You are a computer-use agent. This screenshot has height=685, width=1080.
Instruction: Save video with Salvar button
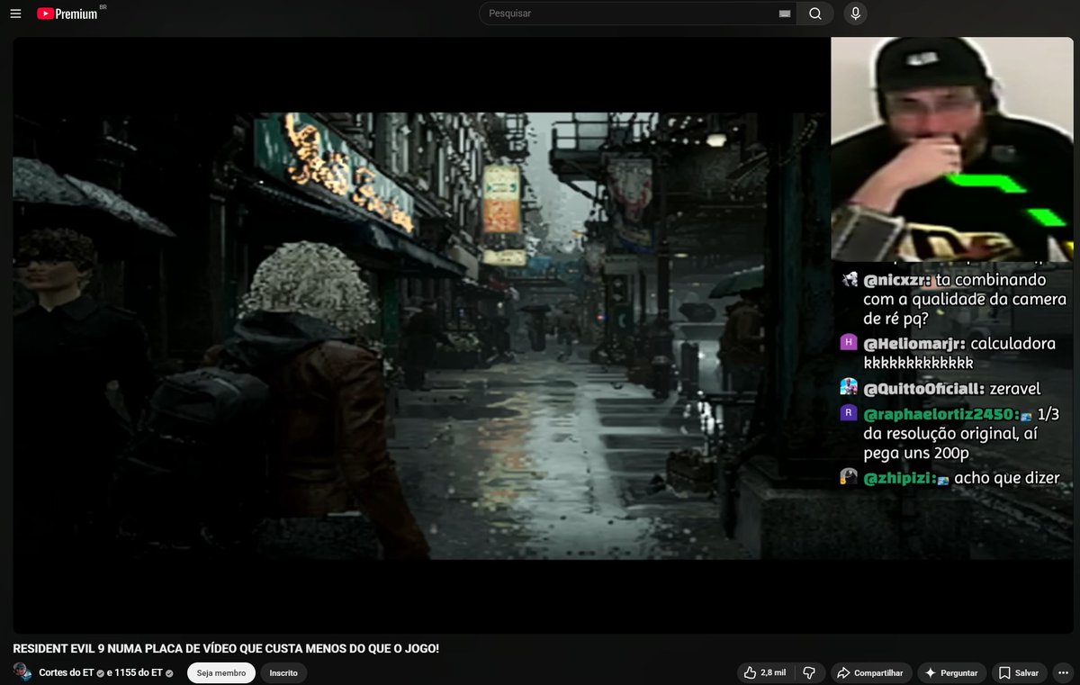[1019, 672]
